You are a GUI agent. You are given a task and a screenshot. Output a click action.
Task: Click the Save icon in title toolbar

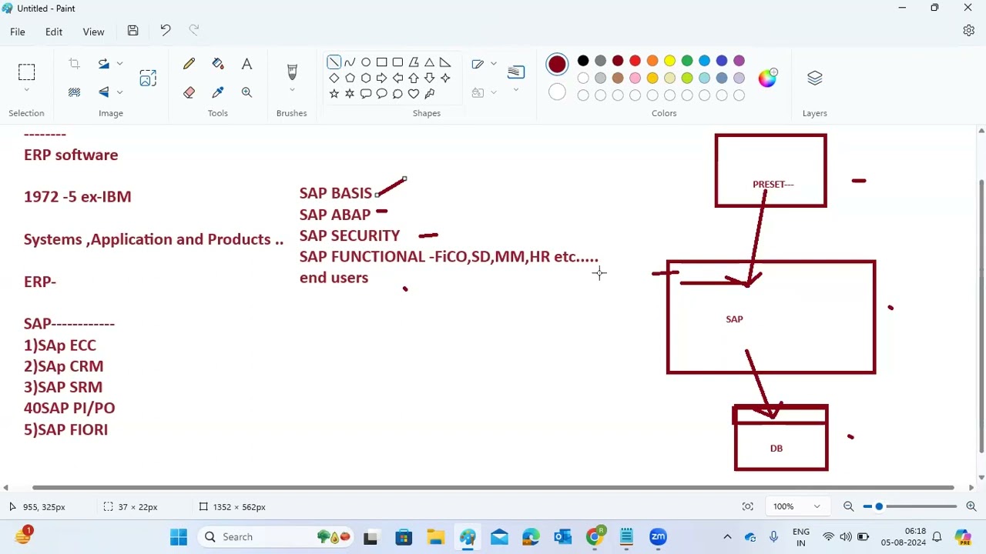132,31
